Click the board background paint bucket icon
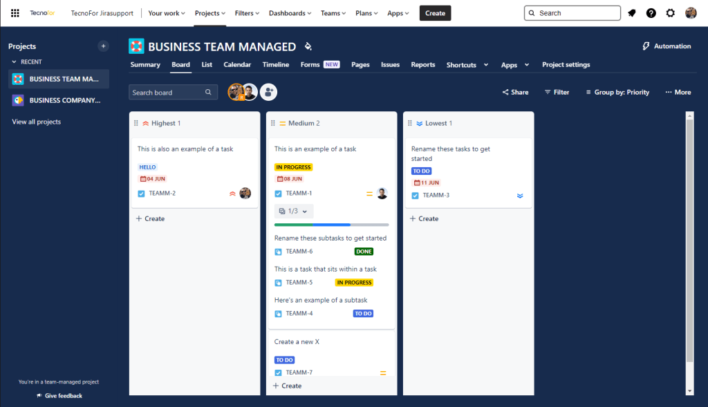Image resolution: width=708 pixels, height=407 pixels. pos(308,47)
